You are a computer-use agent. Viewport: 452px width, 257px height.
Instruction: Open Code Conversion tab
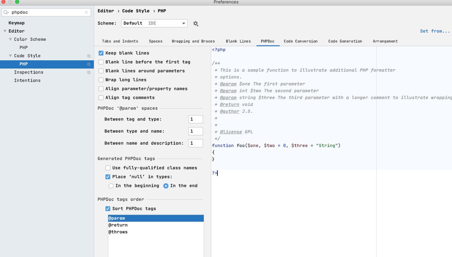tap(301, 41)
